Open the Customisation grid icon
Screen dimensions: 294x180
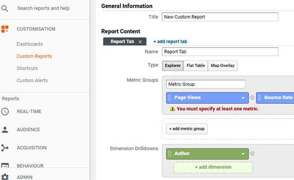point(5,29)
